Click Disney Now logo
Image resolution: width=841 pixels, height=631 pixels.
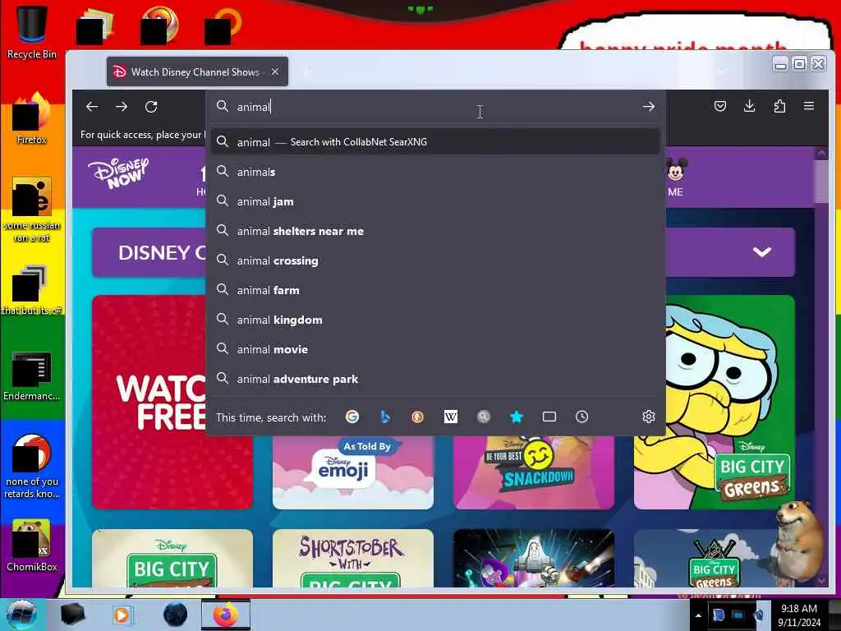click(x=118, y=173)
